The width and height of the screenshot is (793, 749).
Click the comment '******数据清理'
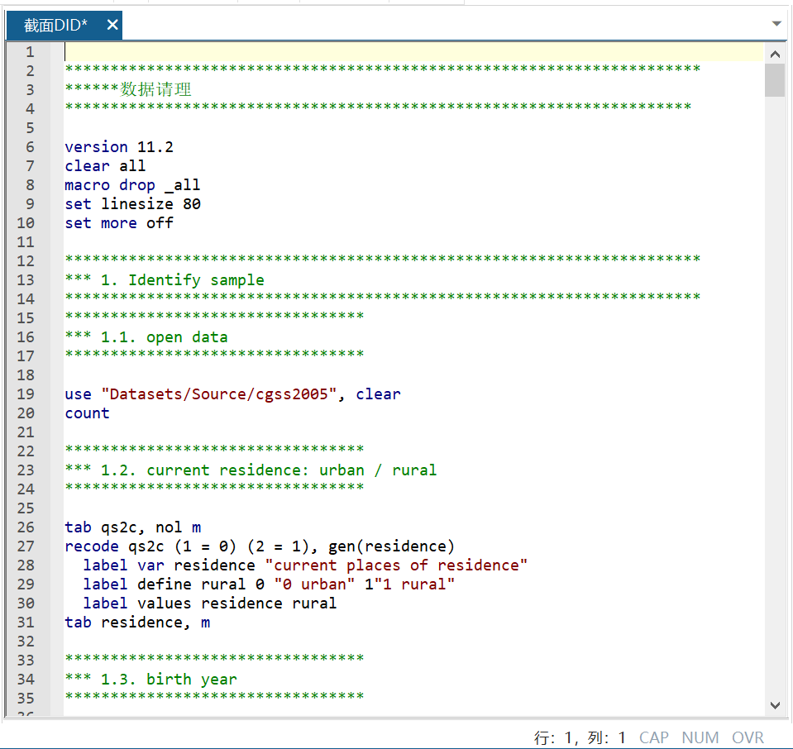128,89
